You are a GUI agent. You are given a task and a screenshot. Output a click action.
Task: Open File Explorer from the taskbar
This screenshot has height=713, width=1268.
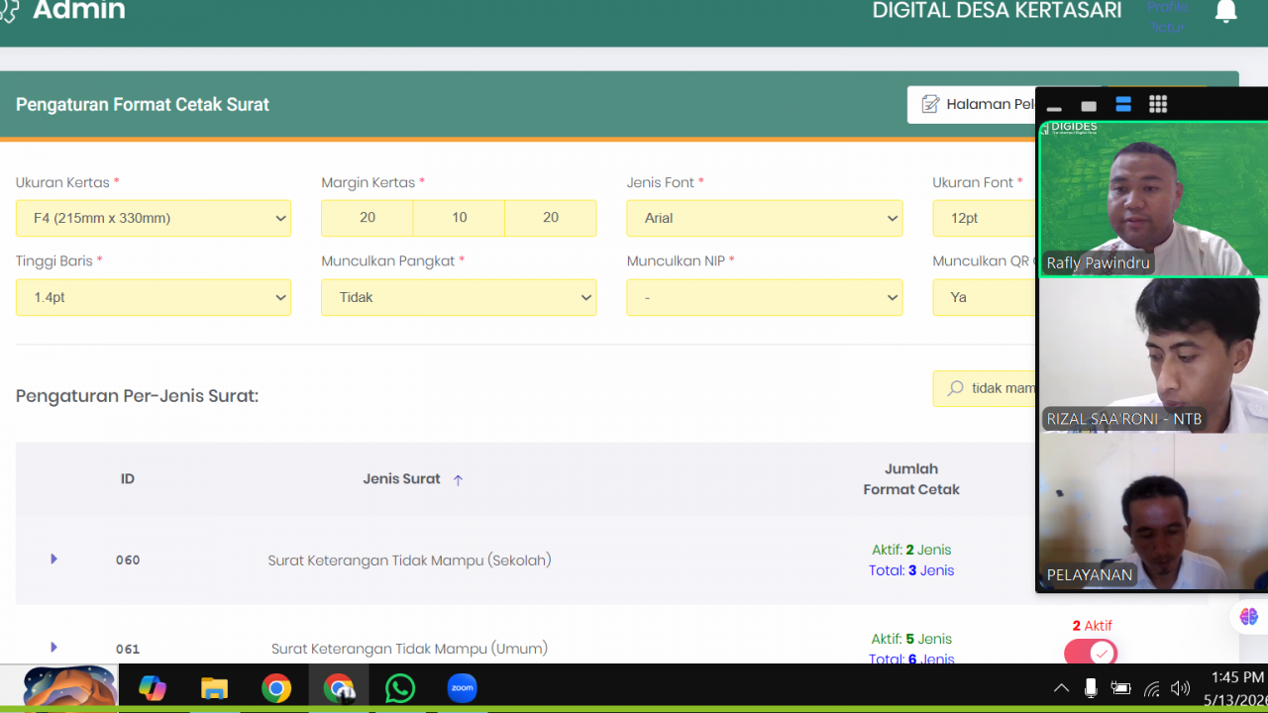214,688
